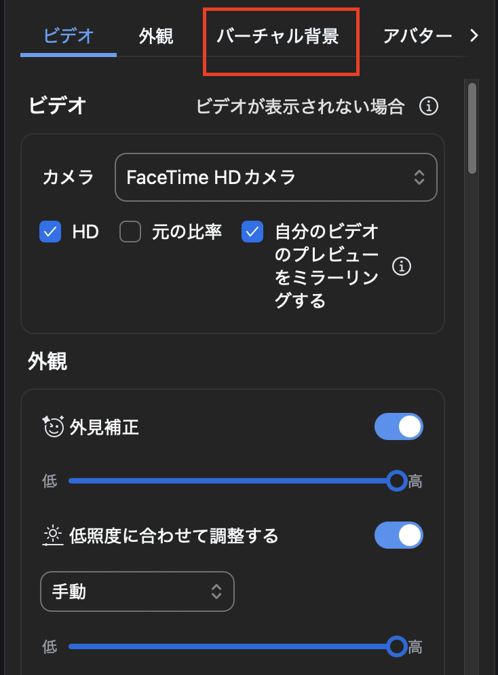Click the ビデオが表示されない場合 link
The width and height of the screenshot is (498, 675).
300,107
